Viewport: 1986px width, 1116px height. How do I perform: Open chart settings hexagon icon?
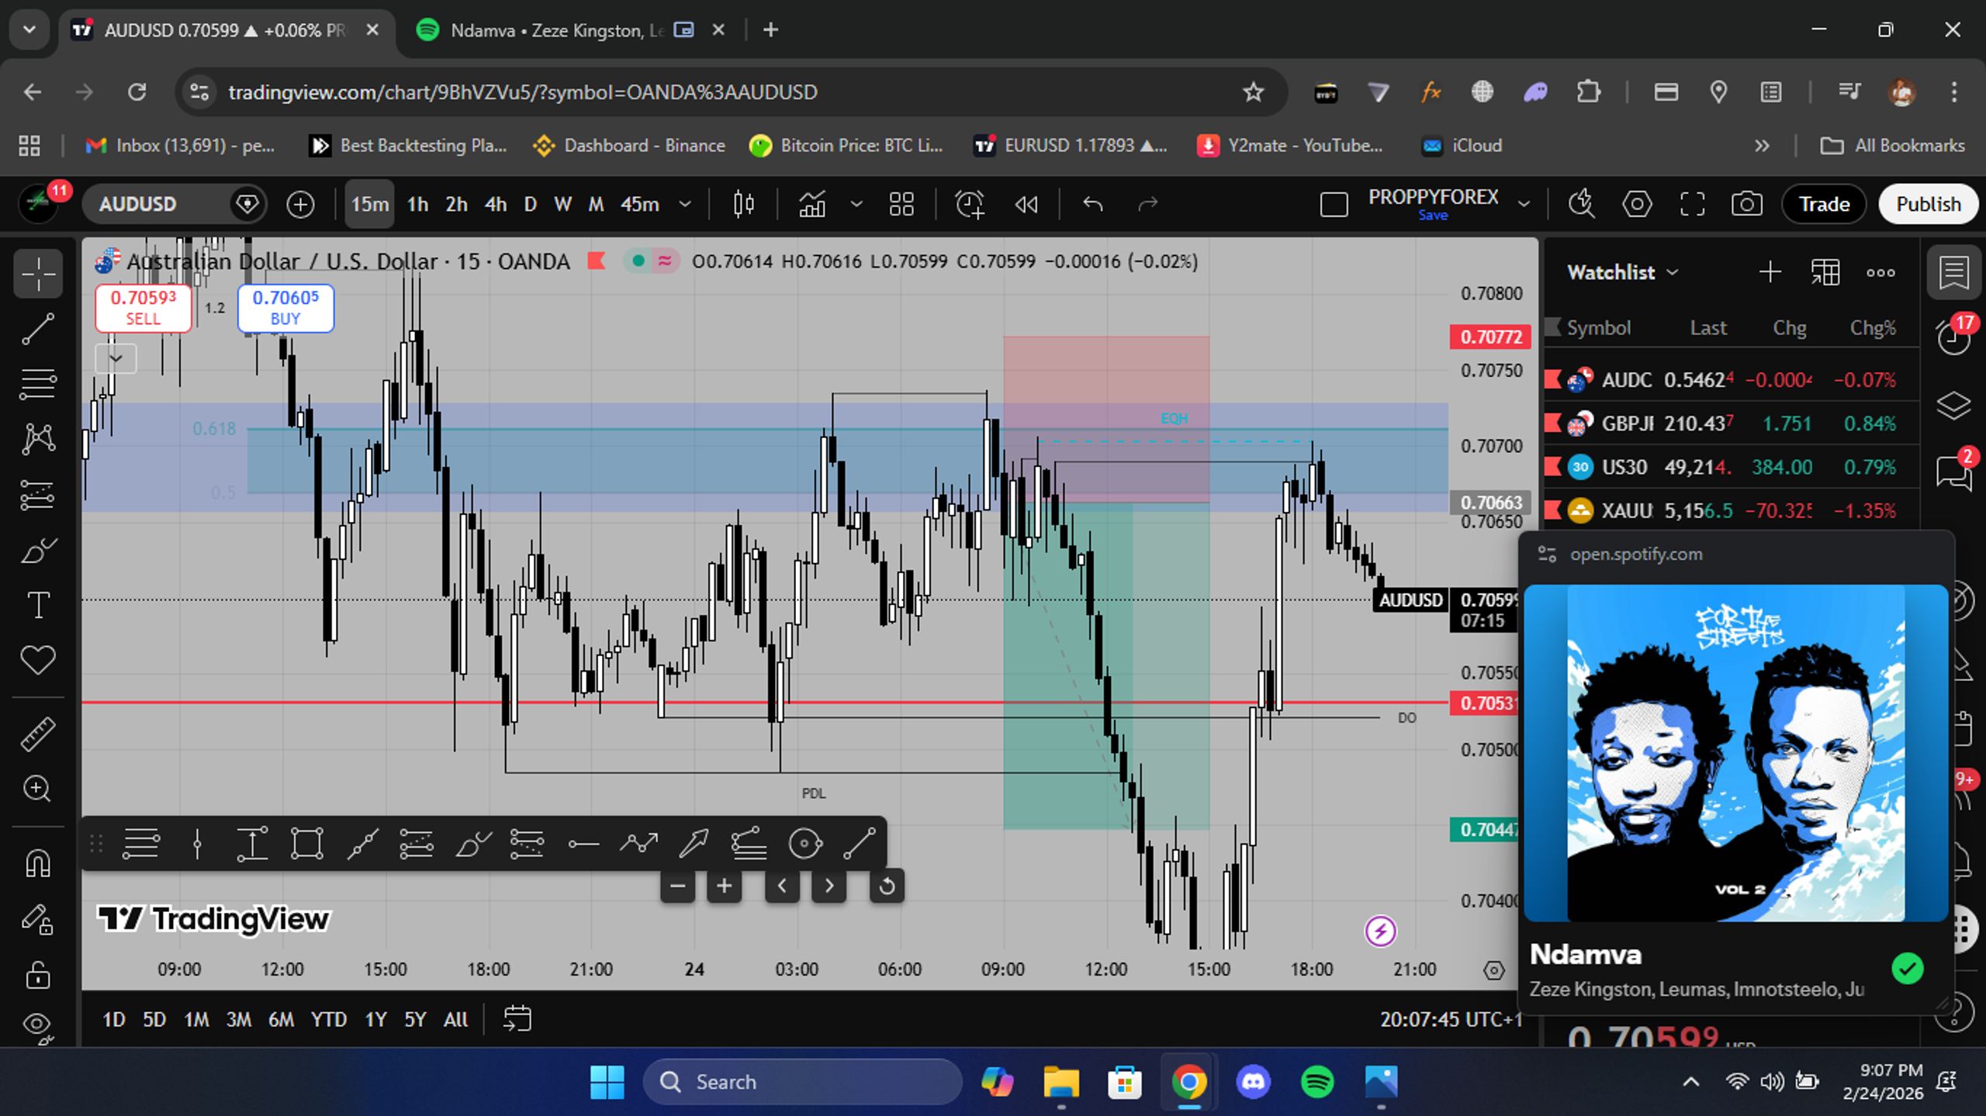click(1637, 204)
